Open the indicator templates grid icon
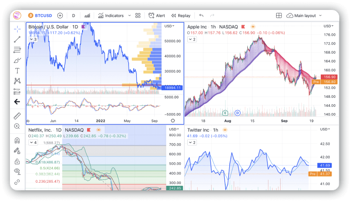This screenshot has height=202, width=351. [138, 15]
